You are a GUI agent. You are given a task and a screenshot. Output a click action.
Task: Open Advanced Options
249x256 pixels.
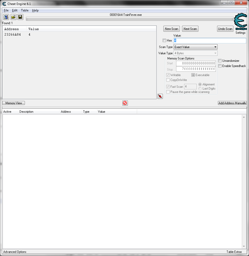coord(15,252)
